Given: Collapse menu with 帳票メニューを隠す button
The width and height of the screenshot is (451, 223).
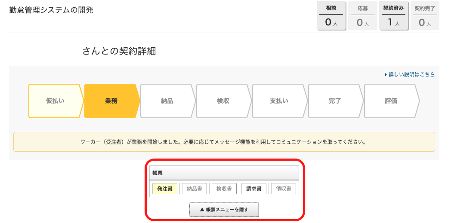Looking at the screenshot, I should (x=224, y=210).
